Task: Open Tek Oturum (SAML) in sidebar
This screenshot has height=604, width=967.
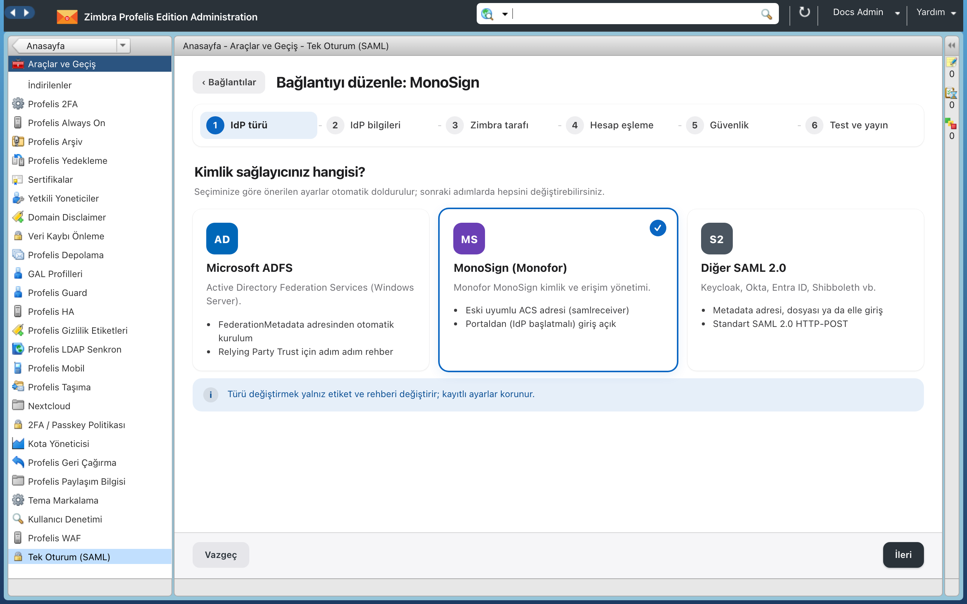Action: (90, 556)
